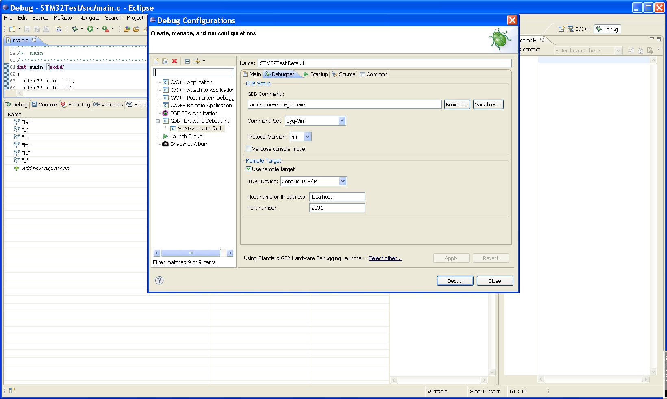Open the Debug toolbar button dropdown arrow
The width and height of the screenshot is (667, 399).
pos(82,29)
